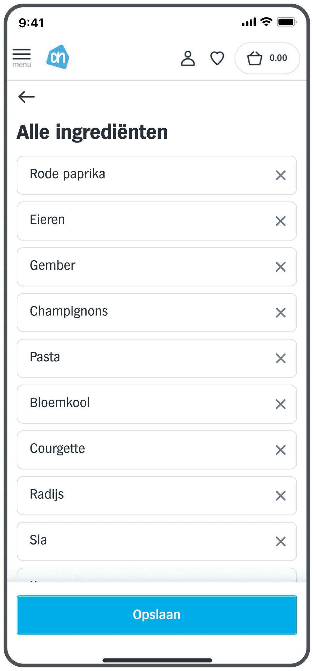Delete Gember from the list
The height and width of the screenshot is (671, 314).
click(x=281, y=267)
